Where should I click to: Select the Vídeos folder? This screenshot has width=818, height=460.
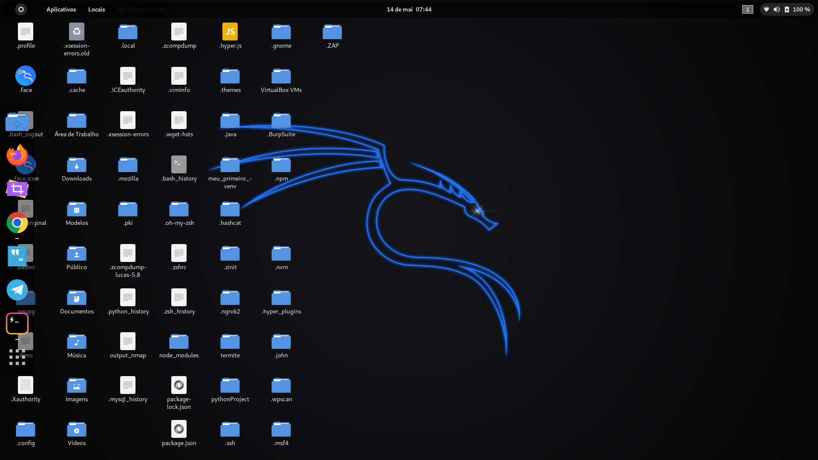point(77,429)
